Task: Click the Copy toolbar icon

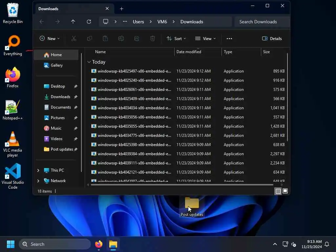Action: pyautogui.click(x=90, y=39)
